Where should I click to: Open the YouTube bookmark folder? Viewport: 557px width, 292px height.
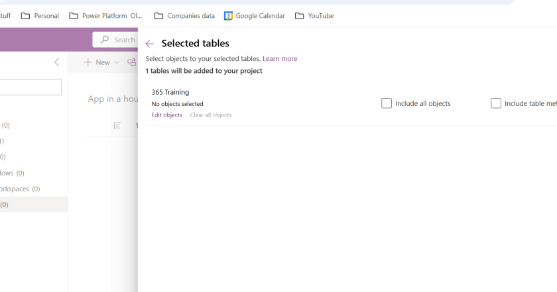(x=314, y=16)
